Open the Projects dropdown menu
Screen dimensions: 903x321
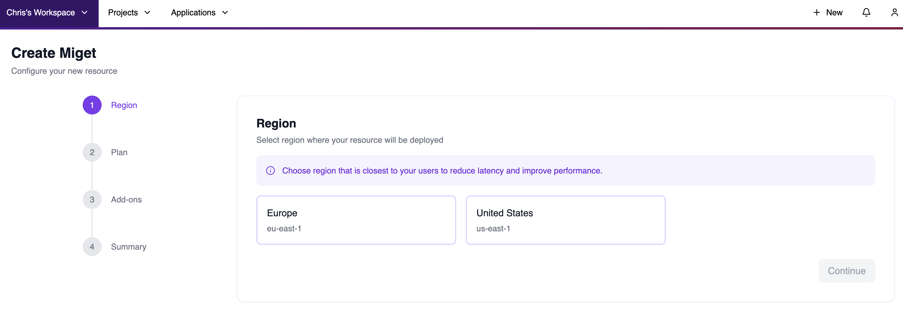point(129,13)
